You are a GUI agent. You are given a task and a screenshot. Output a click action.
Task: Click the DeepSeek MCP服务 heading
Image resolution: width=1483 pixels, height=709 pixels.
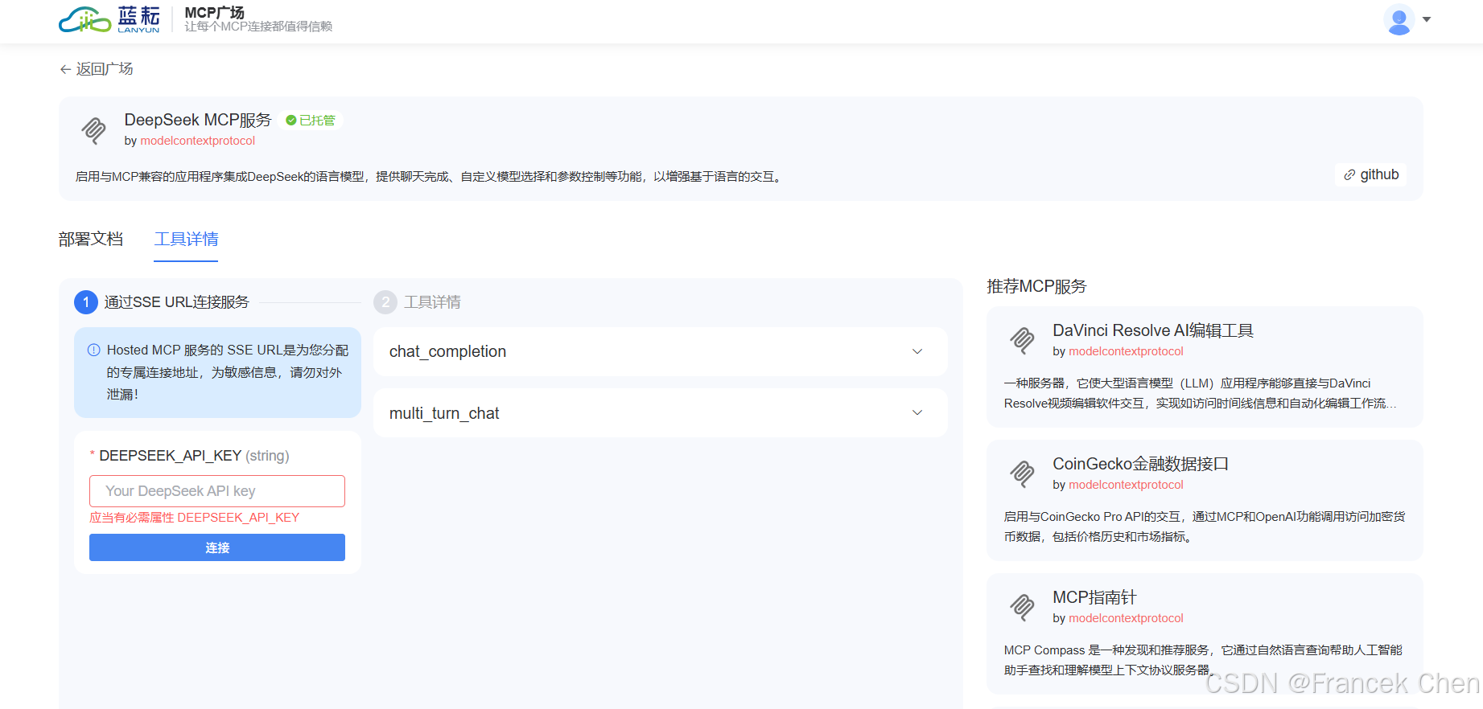click(198, 120)
